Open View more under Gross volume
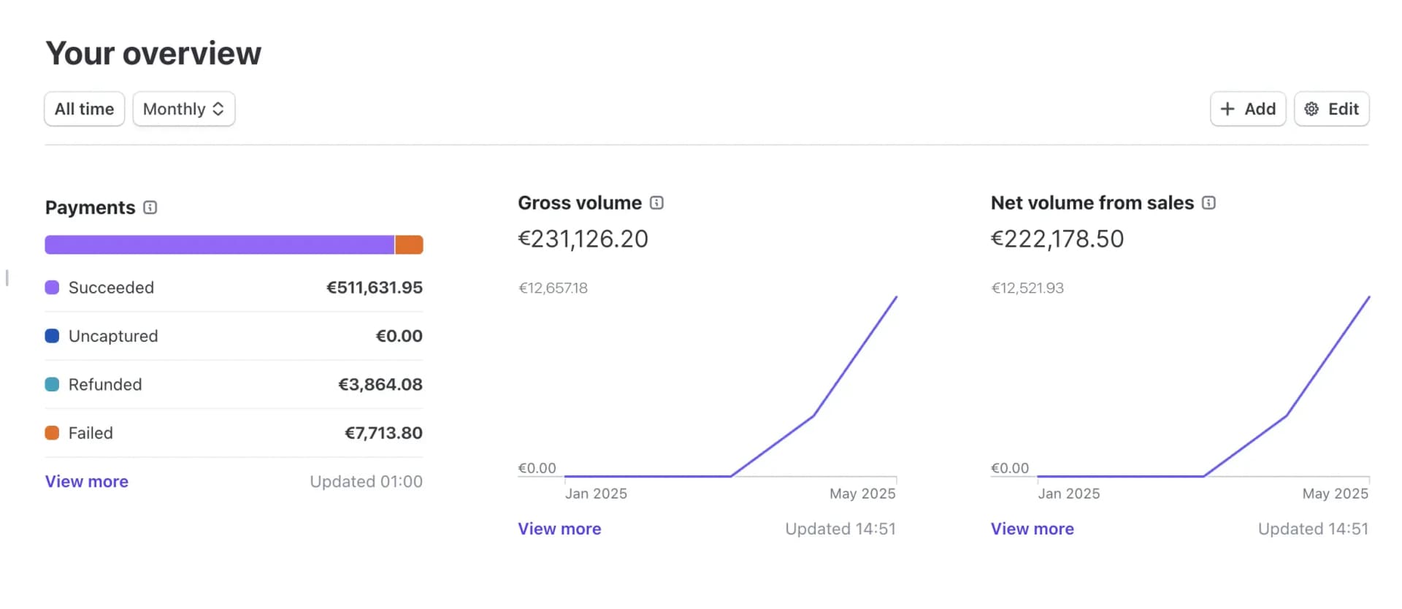Viewport: 1402px width, 609px height. 559,529
